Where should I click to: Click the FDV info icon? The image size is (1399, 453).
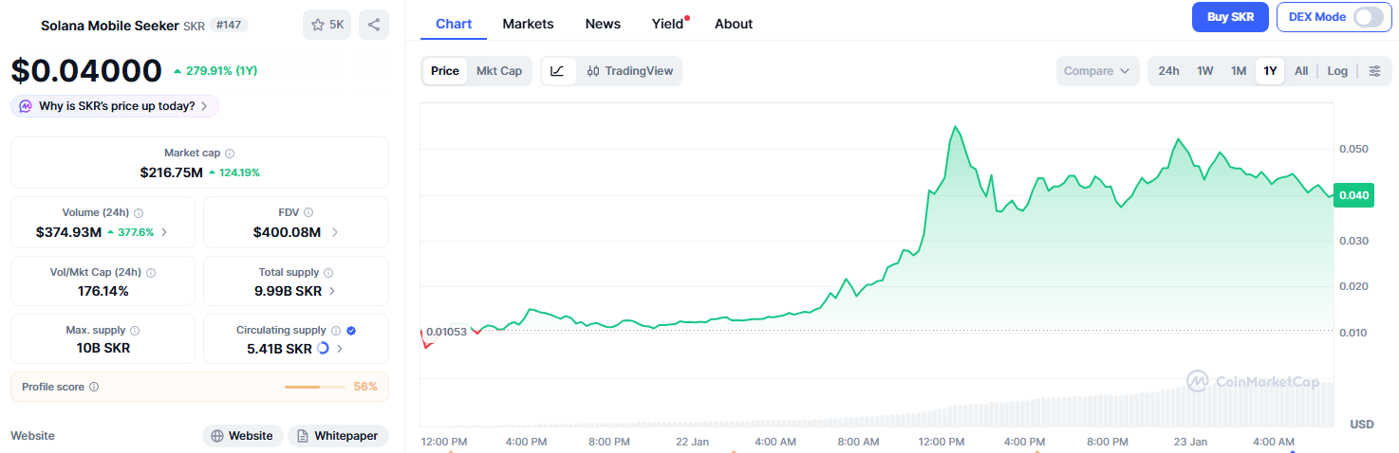pyautogui.click(x=309, y=213)
